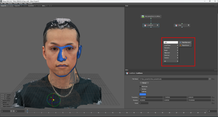
Task: Open the Panels menu
Action: 16,4
